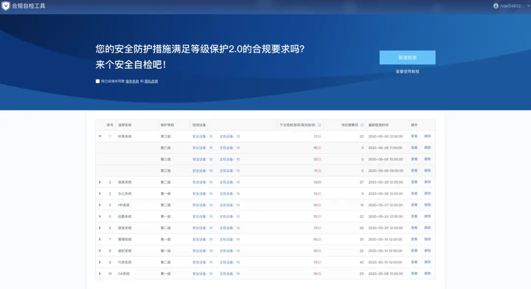Click the user avatar icon beside Ada124822
Viewport: 531px width, 289px height.
(496, 6)
